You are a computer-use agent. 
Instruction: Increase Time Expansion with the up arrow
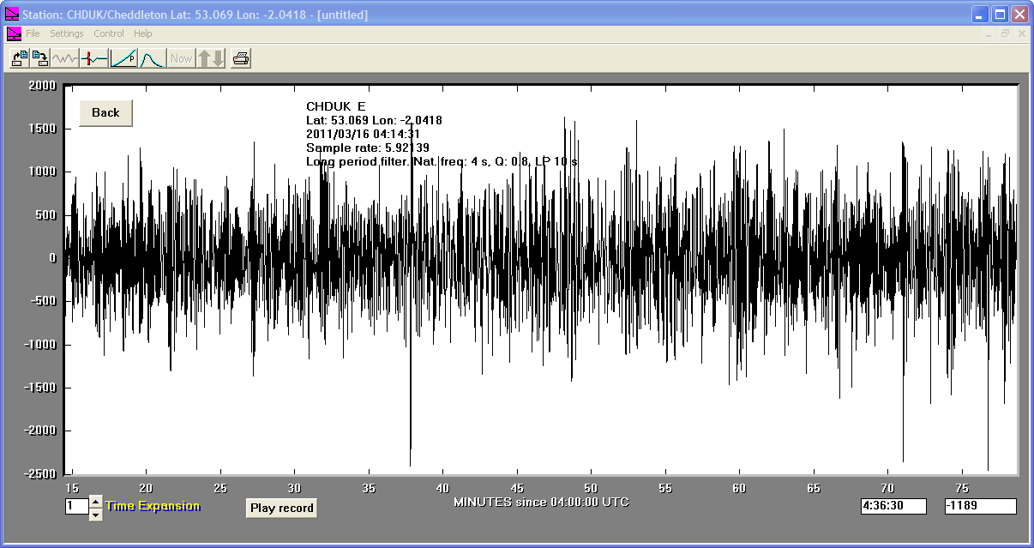pyautogui.click(x=95, y=501)
